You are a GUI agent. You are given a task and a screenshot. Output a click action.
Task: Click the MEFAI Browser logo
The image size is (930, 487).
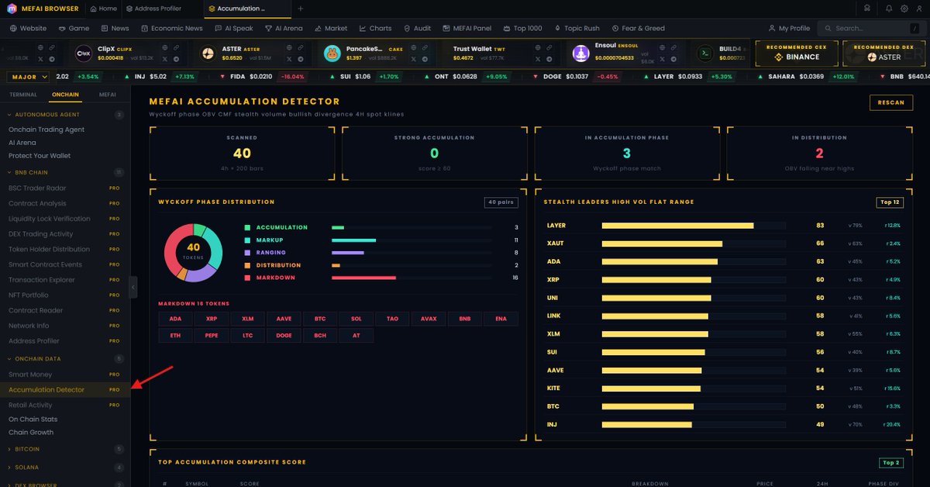tap(13, 9)
